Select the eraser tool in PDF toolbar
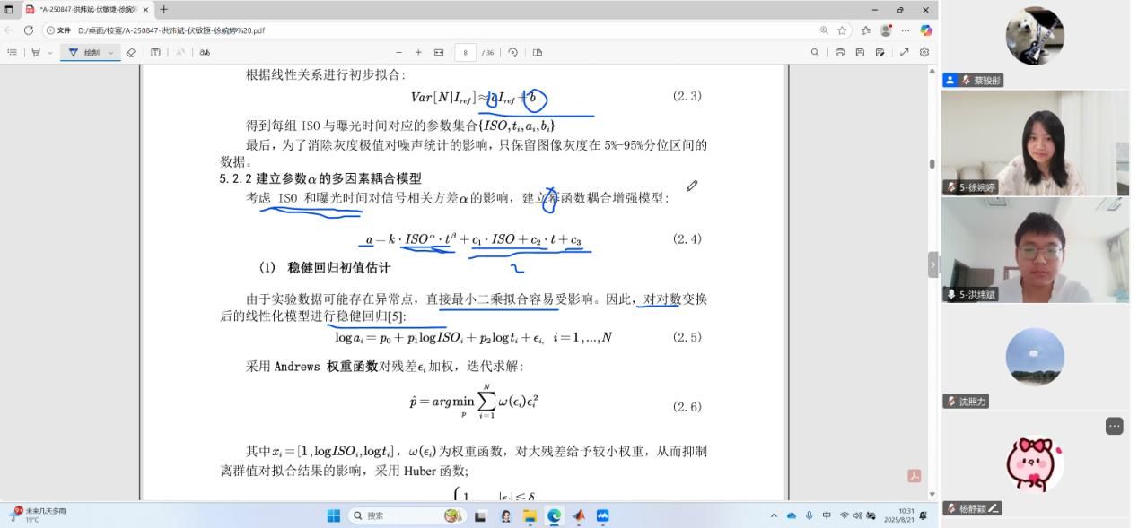This screenshot has height=528, width=1138. [x=131, y=53]
